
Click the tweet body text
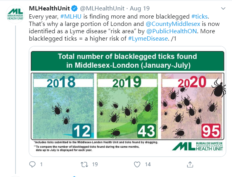click(x=124, y=27)
